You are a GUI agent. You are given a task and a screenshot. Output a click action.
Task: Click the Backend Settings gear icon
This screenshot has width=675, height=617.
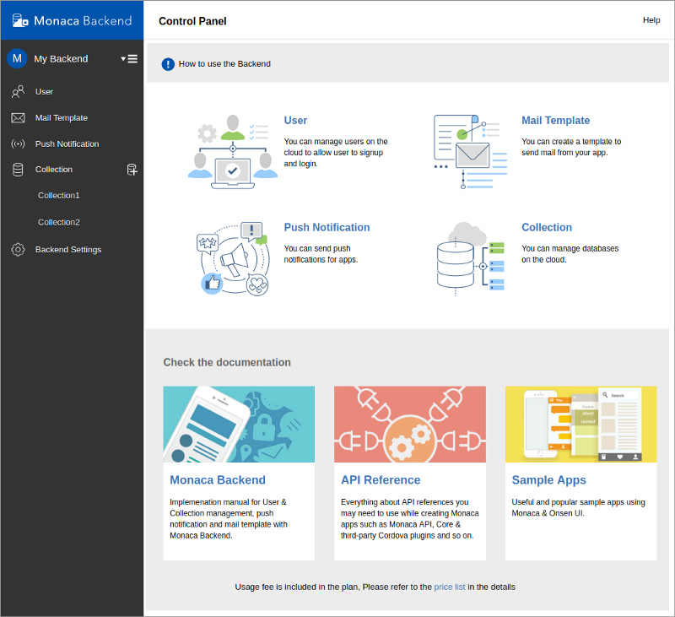[x=18, y=250]
